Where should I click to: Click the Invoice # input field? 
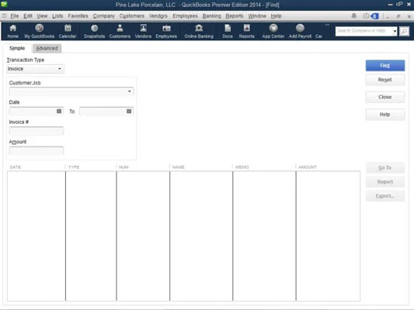point(37,131)
